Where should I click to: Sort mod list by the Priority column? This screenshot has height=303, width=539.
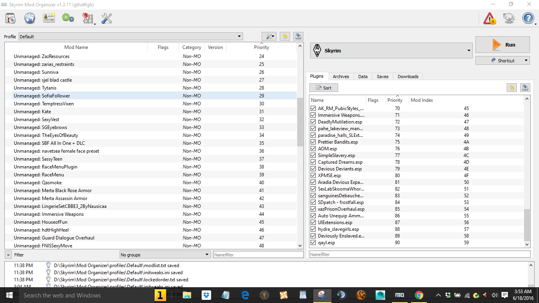coord(261,47)
